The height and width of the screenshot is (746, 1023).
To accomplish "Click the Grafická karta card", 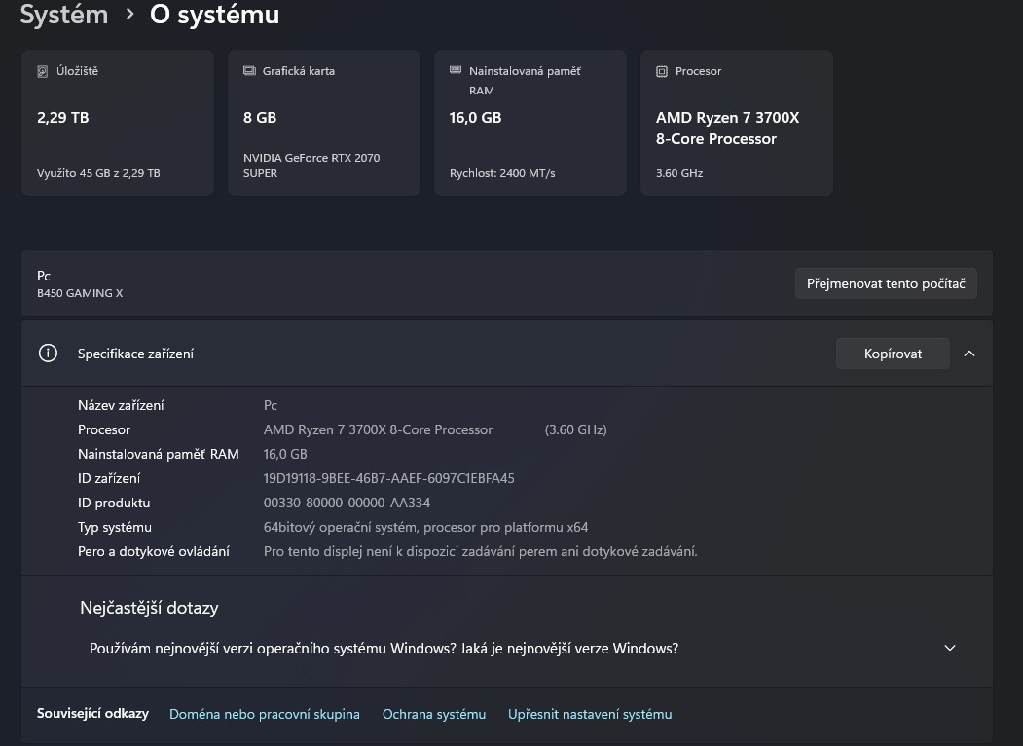I will pyautogui.click(x=323, y=122).
